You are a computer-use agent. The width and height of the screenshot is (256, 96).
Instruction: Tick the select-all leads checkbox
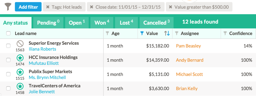[8, 33]
